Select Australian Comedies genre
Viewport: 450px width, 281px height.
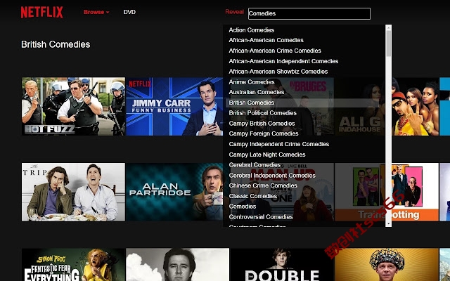click(256, 92)
